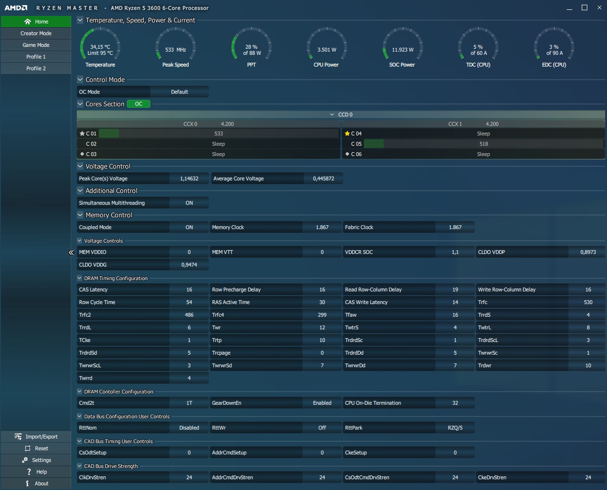The width and height of the screenshot is (607, 490).
Task: Click the About info icon
Action: pyautogui.click(x=27, y=483)
